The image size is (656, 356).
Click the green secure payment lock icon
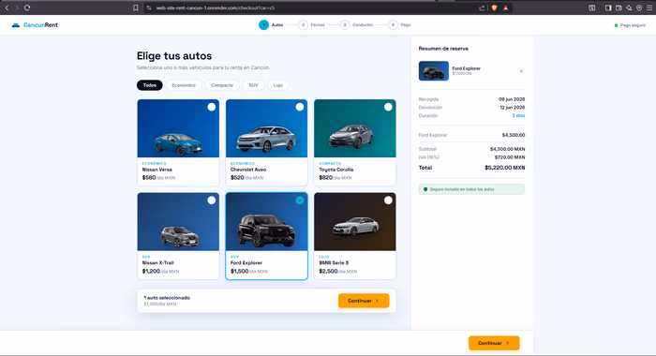tap(616, 25)
